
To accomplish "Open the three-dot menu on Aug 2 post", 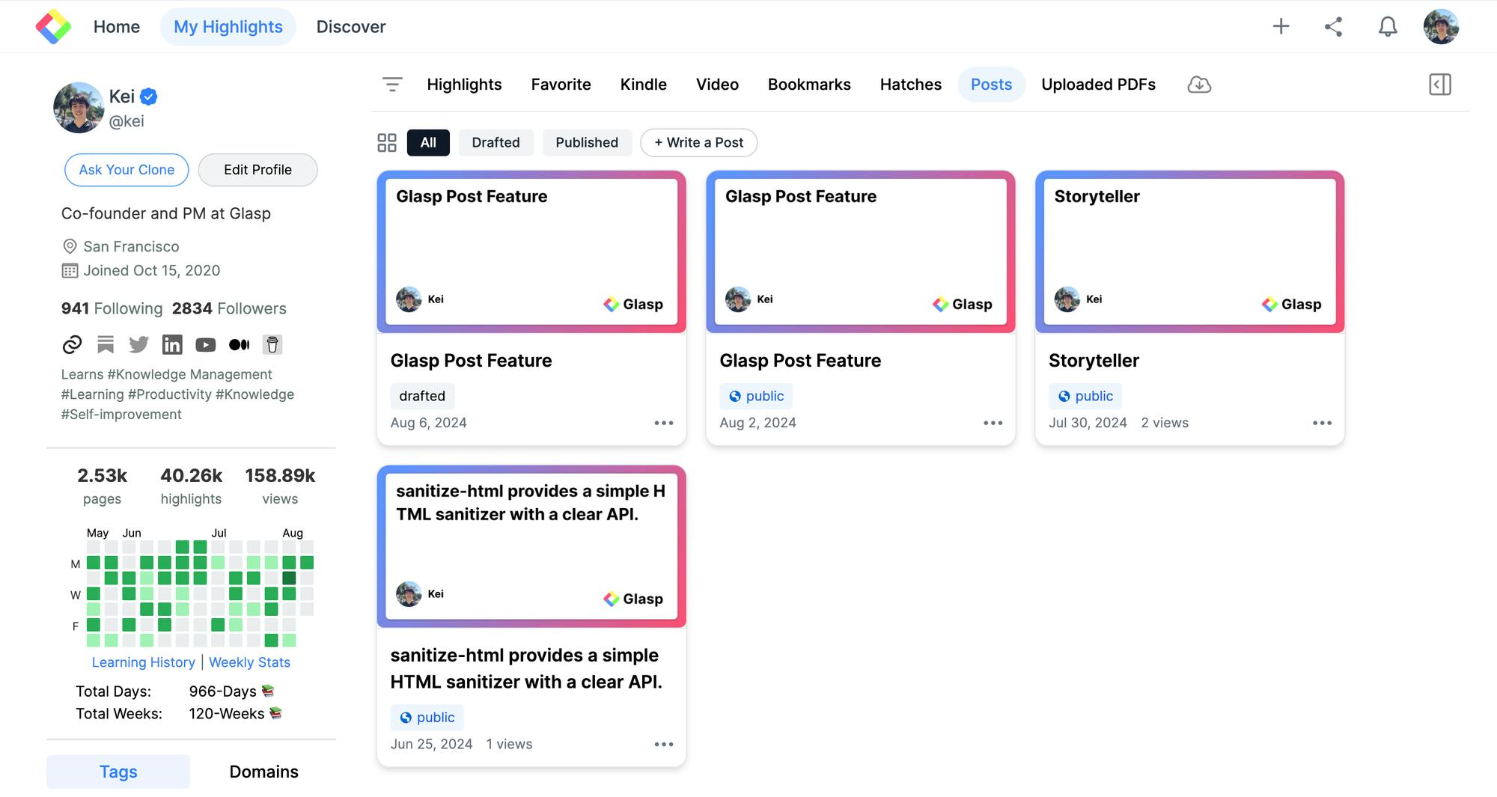I will tap(993, 423).
